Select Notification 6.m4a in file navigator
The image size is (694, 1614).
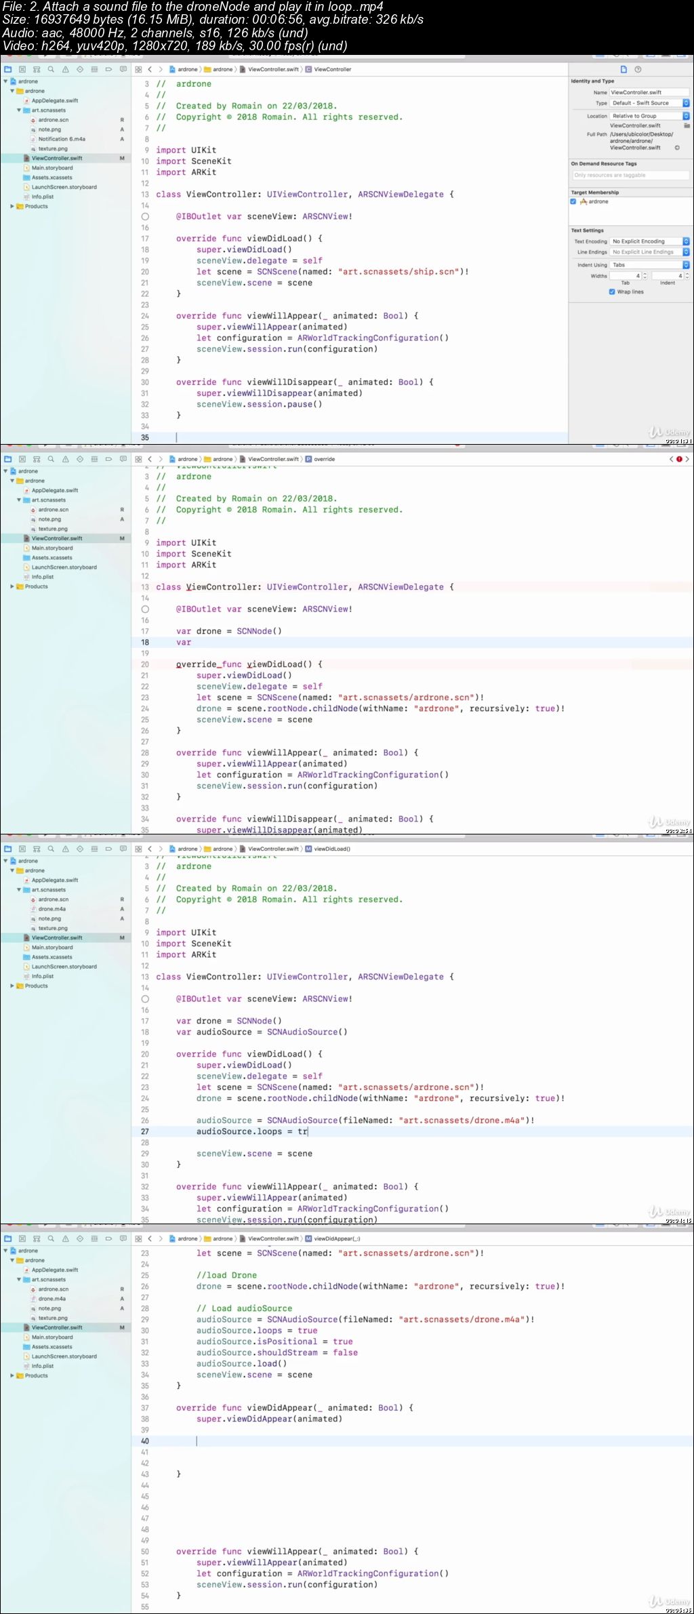pos(62,139)
